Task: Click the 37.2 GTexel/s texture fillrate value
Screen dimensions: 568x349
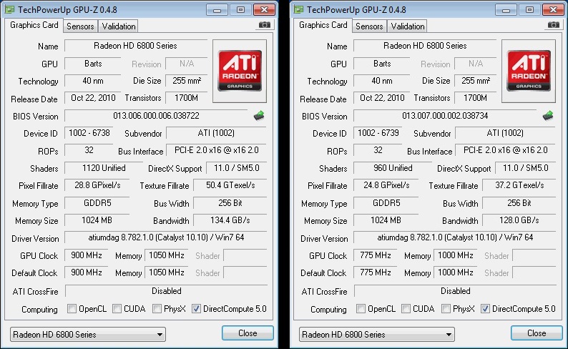Action: point(519,185)
